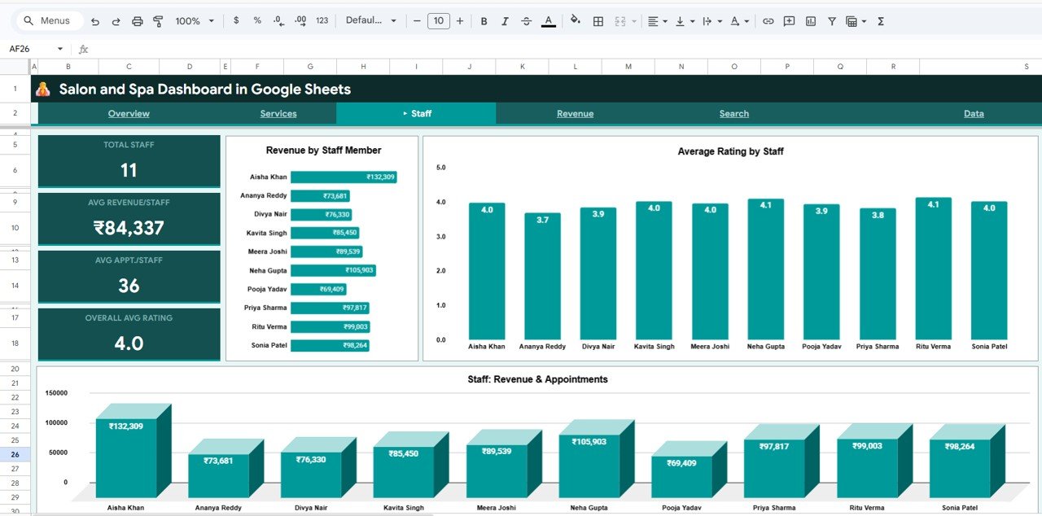The width and height of the screenshot is (1042, 516).
Task: Switch to the Revenue tab
Action: (575, 113)
